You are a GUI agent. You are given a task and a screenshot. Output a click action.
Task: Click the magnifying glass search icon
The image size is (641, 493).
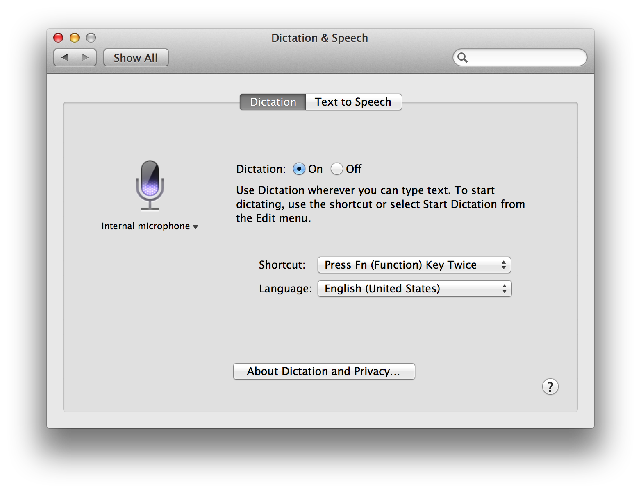462,57
